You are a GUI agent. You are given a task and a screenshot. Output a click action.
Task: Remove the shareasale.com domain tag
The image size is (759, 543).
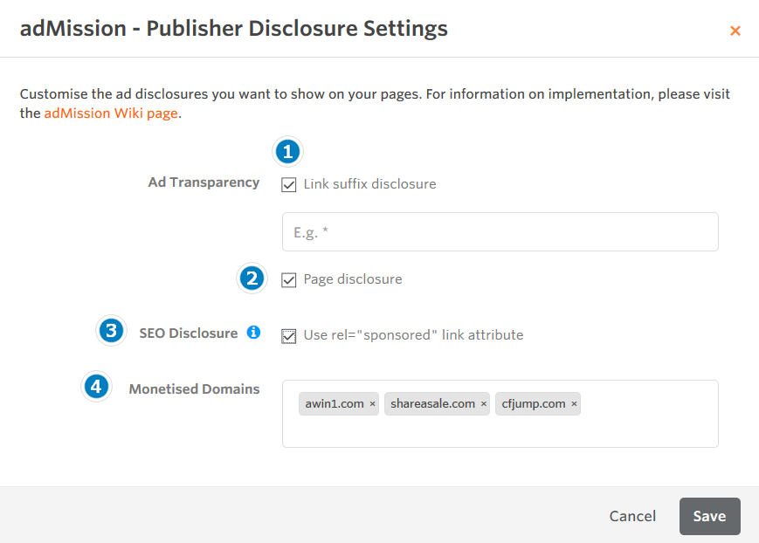coord(484,404)
